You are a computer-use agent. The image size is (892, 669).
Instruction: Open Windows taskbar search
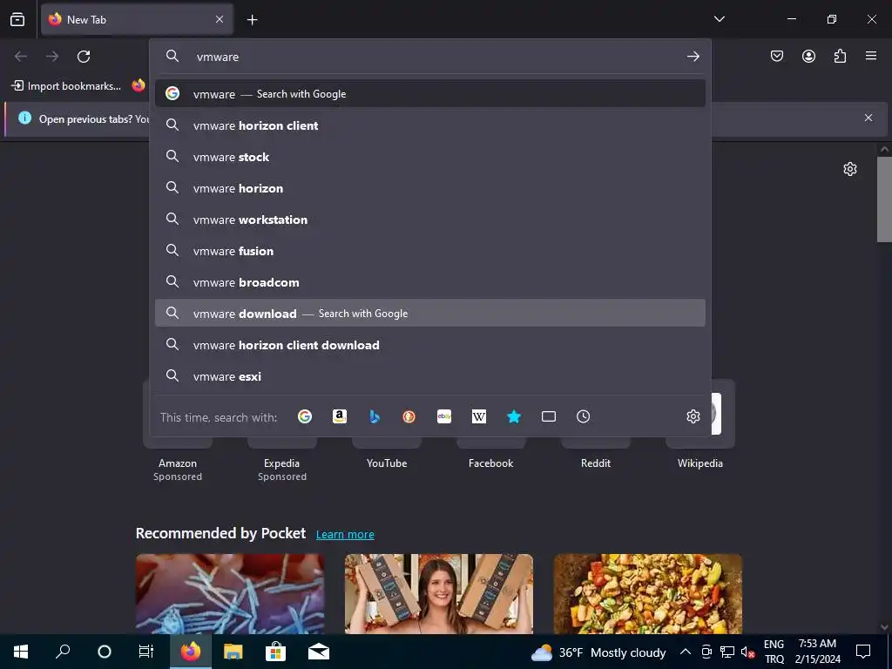click(63, 652)
